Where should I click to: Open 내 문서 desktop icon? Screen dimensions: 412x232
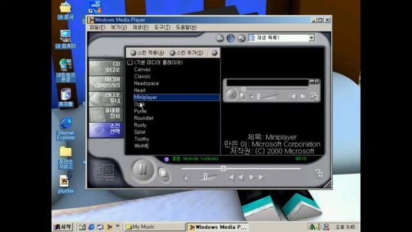(x=66, y=11)
